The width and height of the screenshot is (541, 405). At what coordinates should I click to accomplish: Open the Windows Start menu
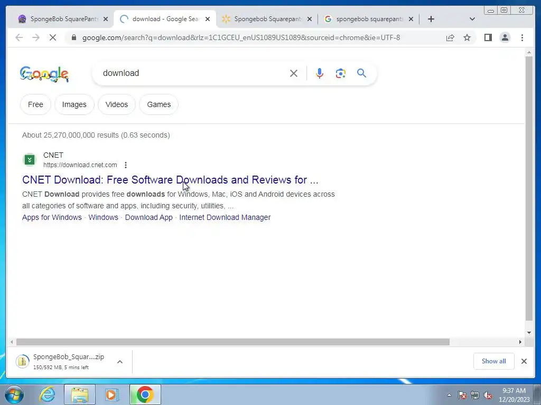14,394
